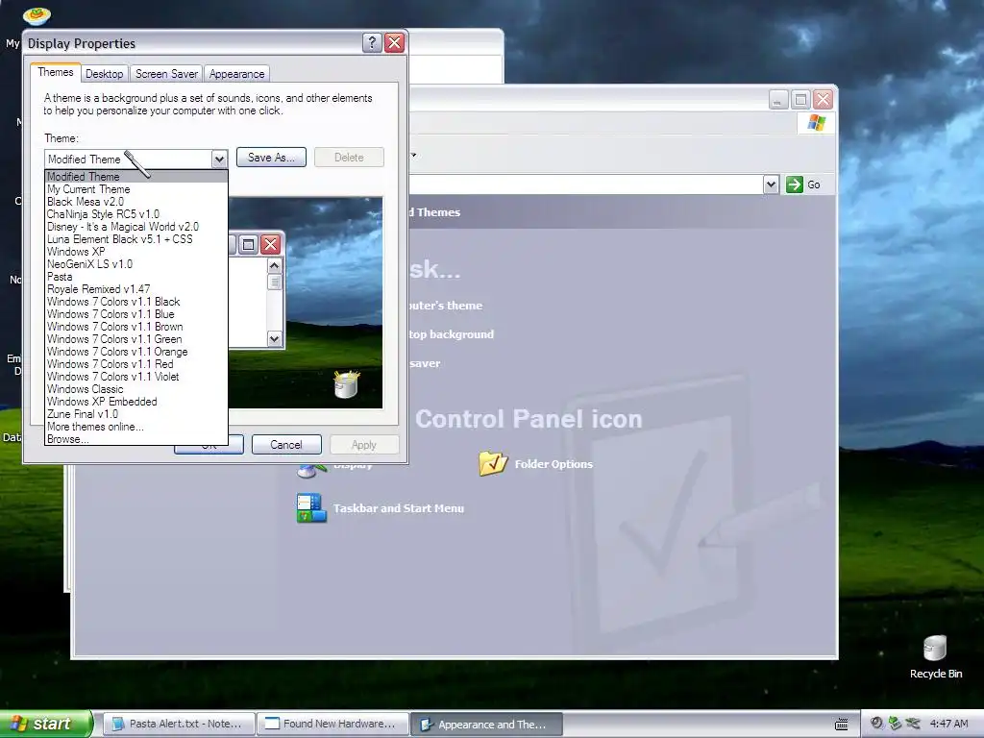Click Cancel in Display Properties
This screenshot has height=738, width=984.
click(x=286, y=444)
